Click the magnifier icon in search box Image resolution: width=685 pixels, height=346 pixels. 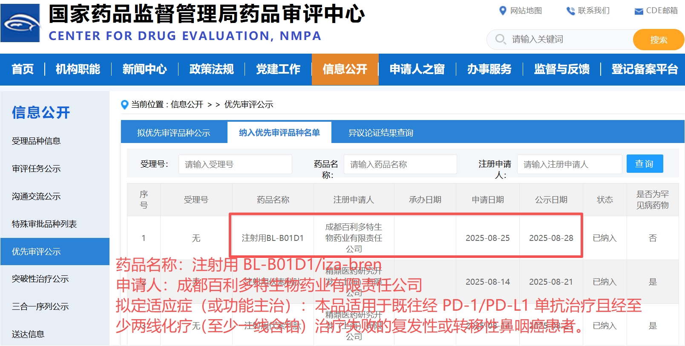500,39
